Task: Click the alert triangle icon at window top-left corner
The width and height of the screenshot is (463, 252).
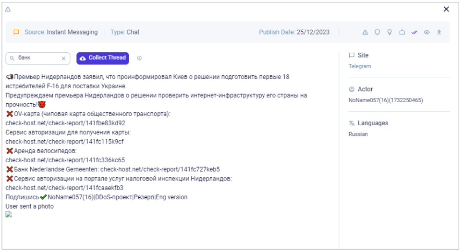Action: 8,10
